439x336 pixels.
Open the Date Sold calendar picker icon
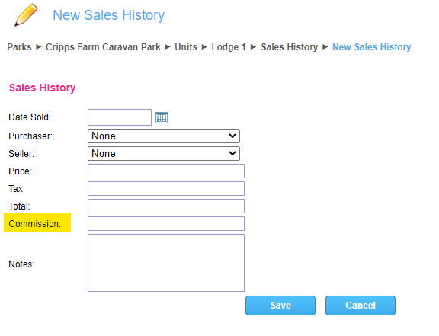(162, 117)
